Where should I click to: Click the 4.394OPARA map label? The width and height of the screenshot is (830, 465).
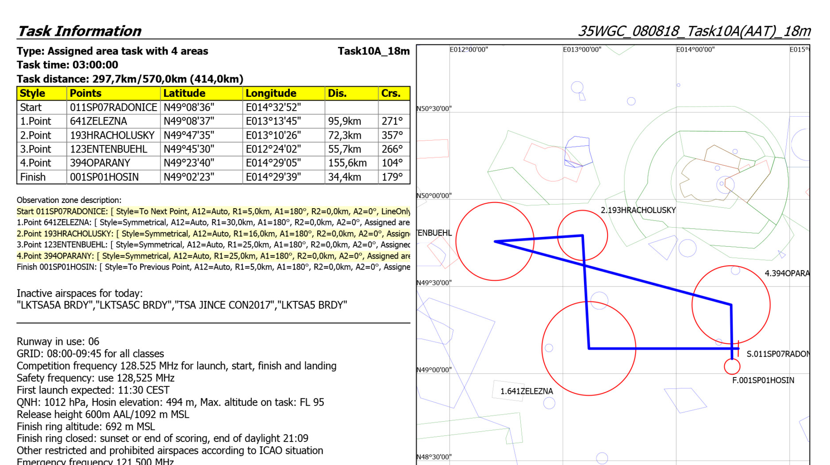(787, 274)
